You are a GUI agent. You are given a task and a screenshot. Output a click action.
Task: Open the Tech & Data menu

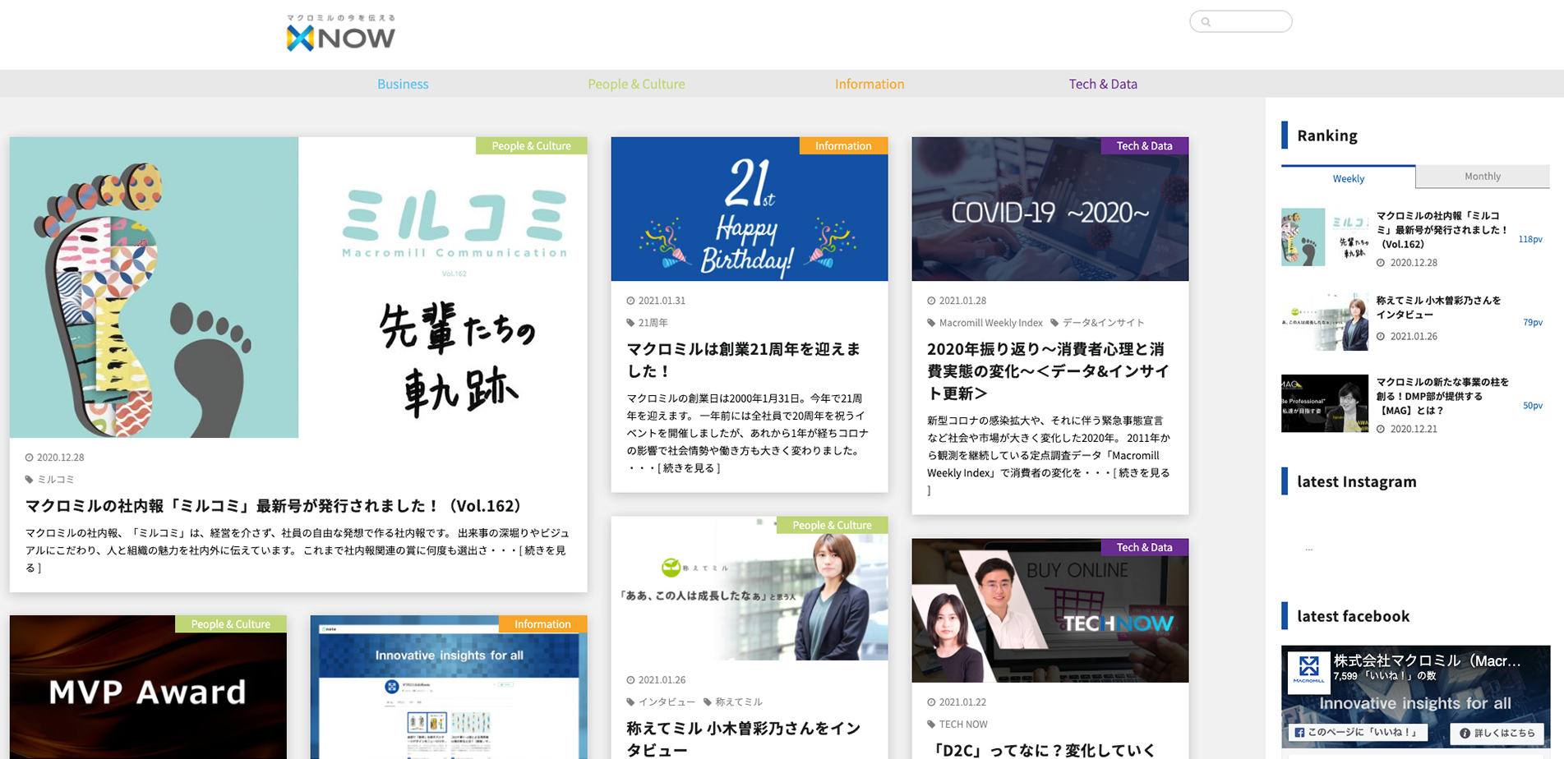click(1103, 84)
